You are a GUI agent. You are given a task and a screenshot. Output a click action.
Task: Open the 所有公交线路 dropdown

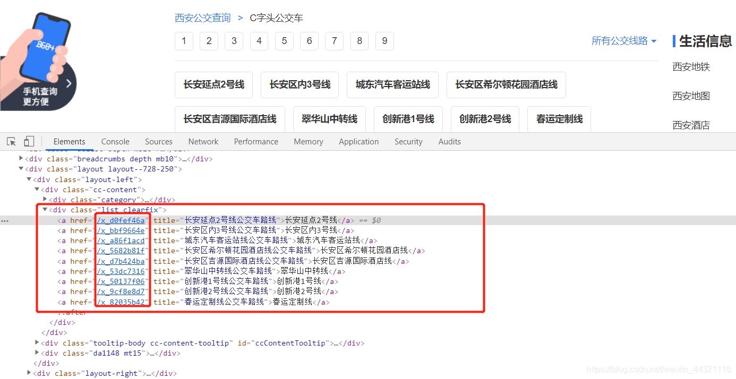coord(624,41)
